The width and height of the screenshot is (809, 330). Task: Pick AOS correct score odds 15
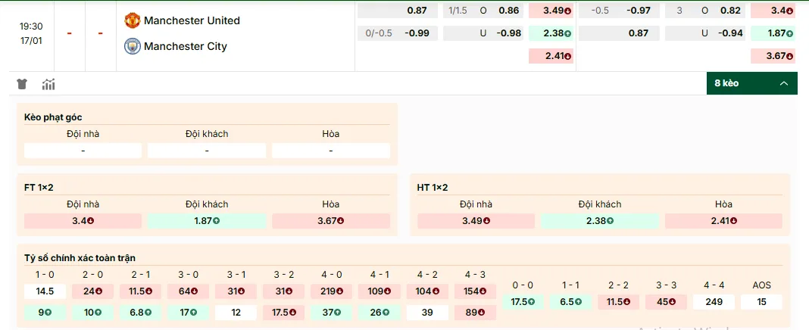(x=761, y=302)
